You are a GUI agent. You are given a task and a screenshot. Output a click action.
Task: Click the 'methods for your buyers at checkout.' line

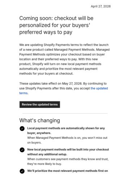pyautogui.click(x=46, y=74)
